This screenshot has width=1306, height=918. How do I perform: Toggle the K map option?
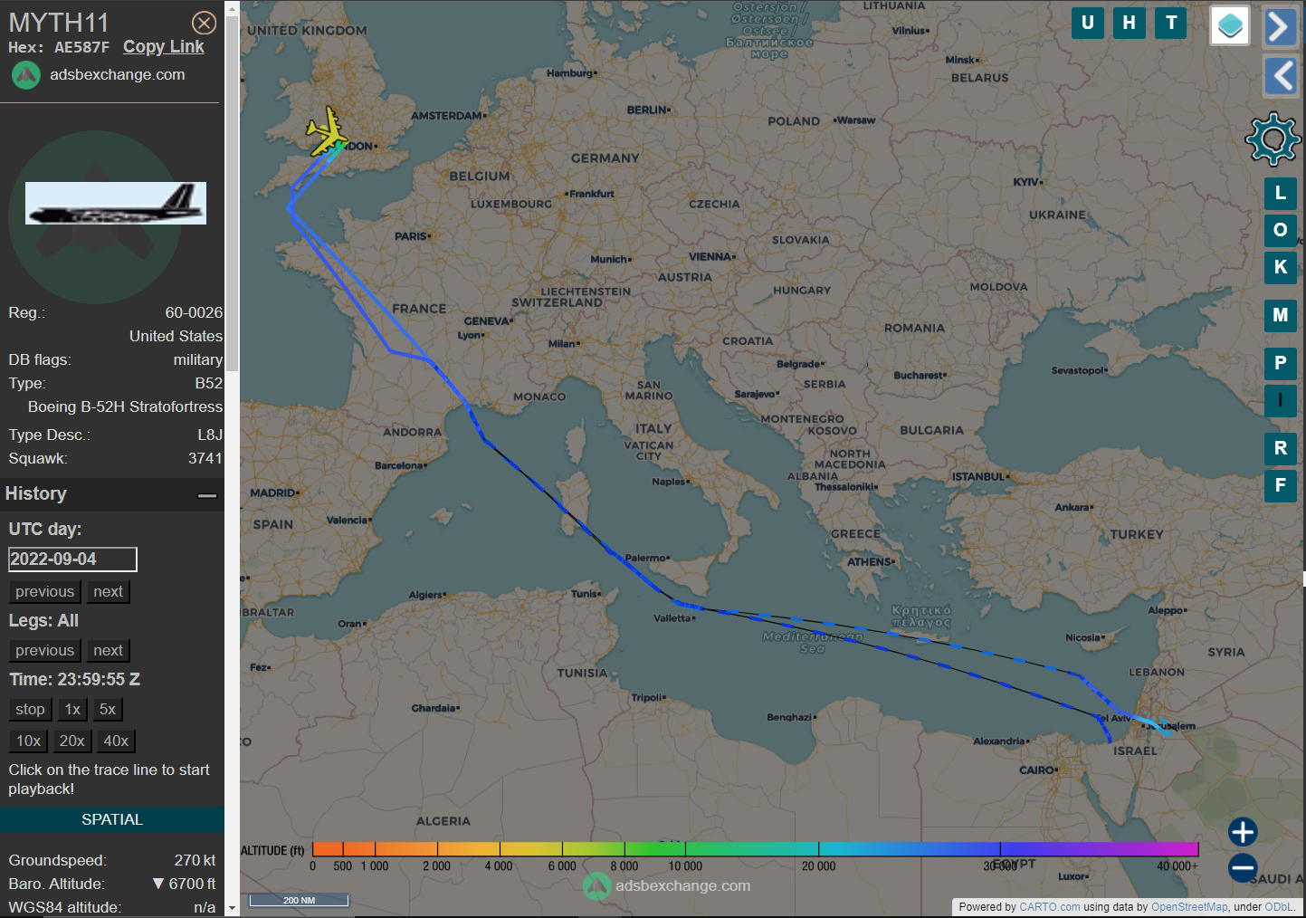tap(1281, 267)
